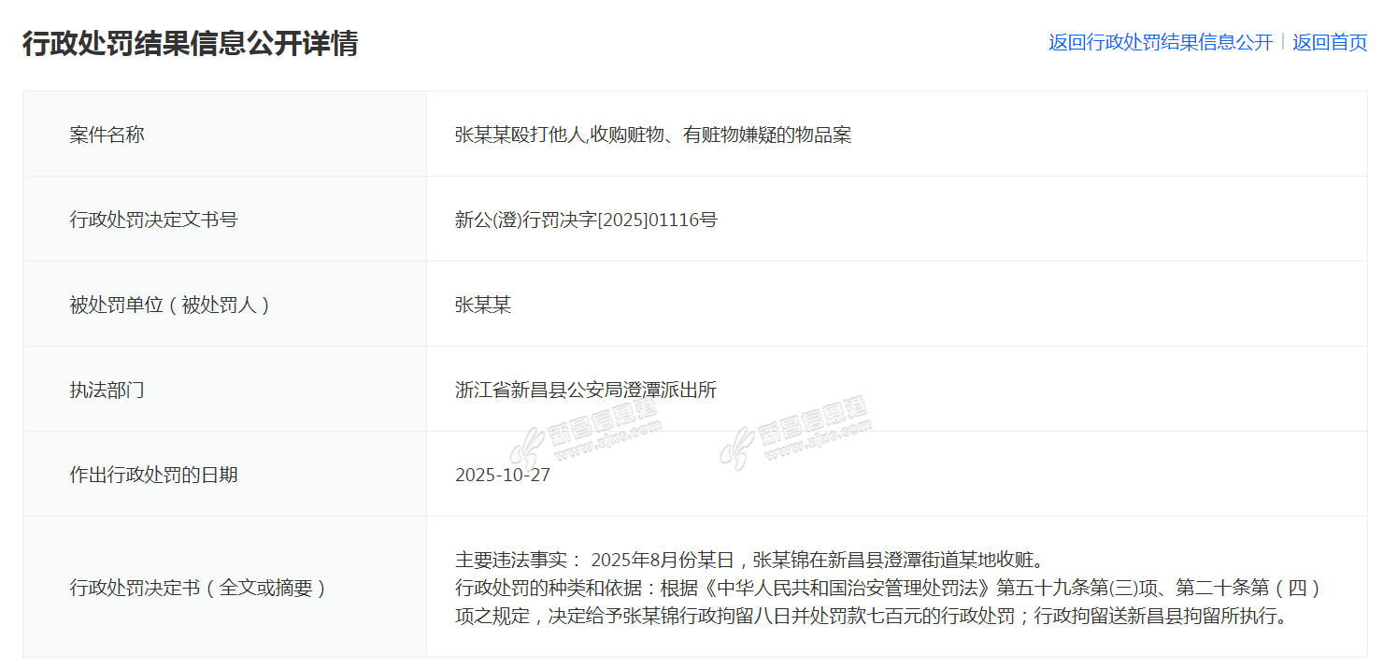Click the 返回行政处罚结果信息公开 link

tap(1160, 42)
